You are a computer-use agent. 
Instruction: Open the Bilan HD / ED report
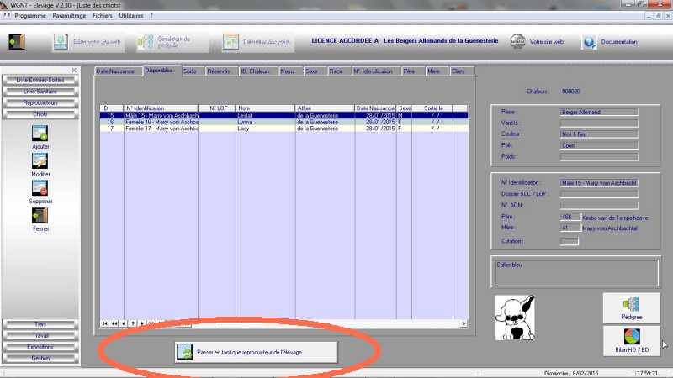(x=631, y=340)
